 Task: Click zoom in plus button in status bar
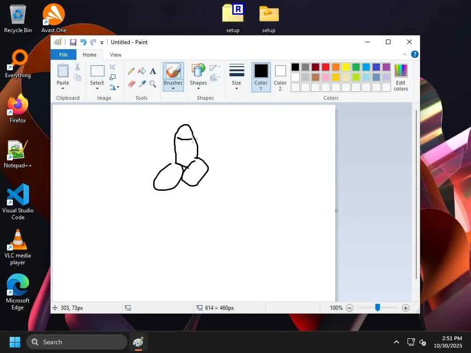pos(406,308)
